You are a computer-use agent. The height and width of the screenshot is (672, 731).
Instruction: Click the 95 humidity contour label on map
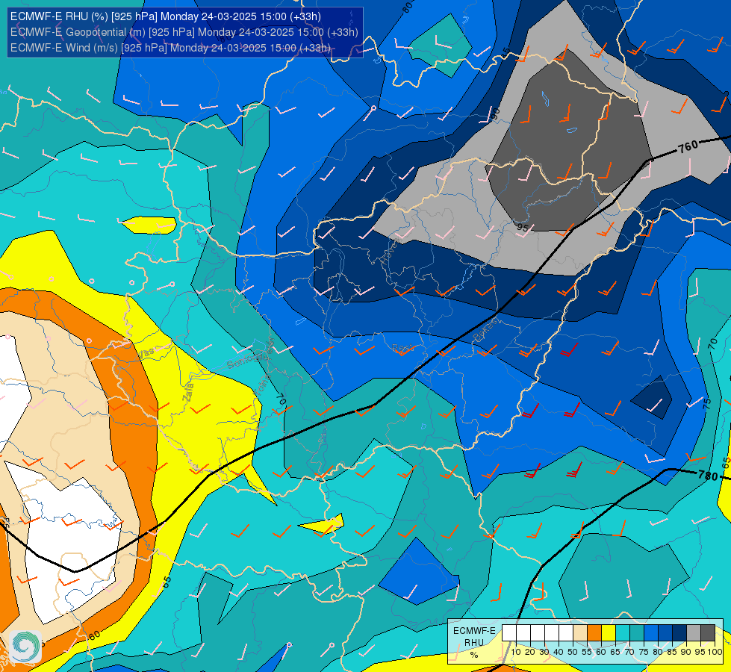pos(523,228)
